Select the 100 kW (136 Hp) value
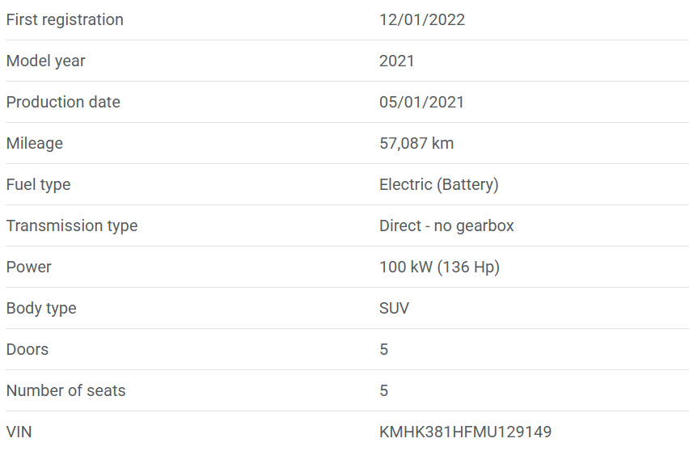Screen dimensions: 689x451 pos(439,267)
